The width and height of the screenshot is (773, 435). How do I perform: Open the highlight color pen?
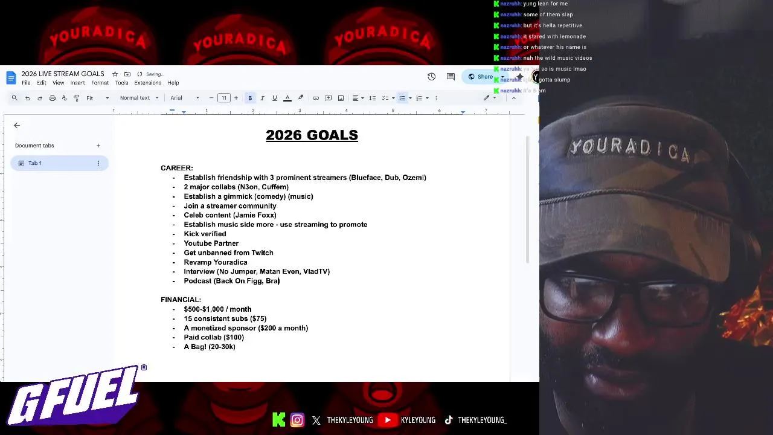point(301,98)
